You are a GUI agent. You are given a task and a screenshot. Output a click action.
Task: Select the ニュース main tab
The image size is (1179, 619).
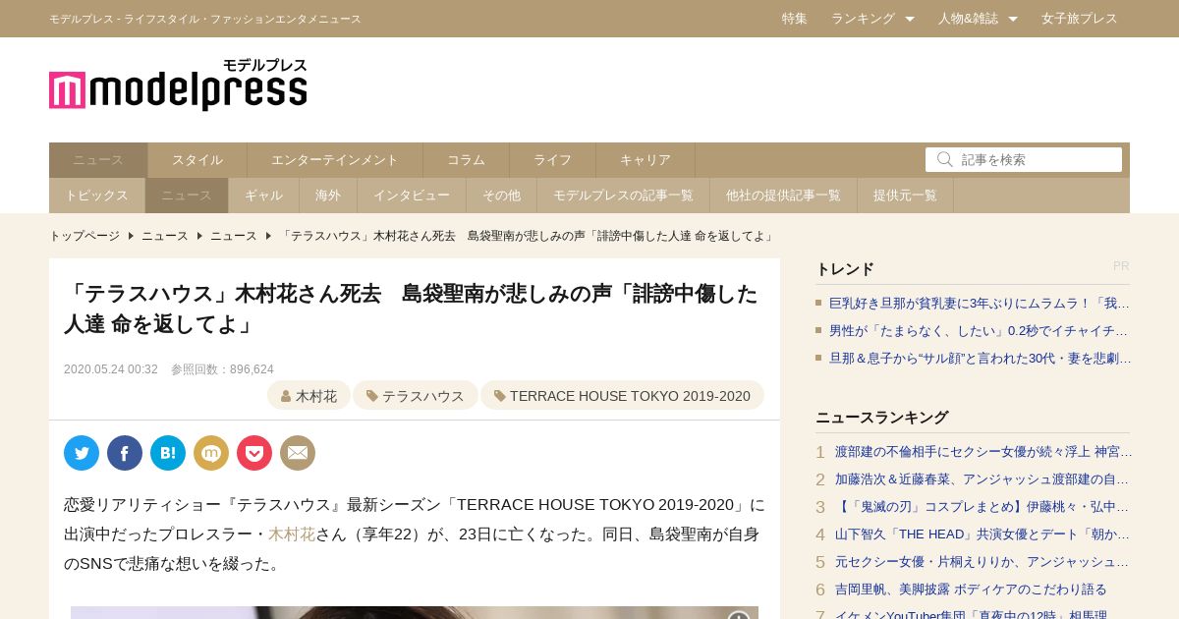click(98, 160)
